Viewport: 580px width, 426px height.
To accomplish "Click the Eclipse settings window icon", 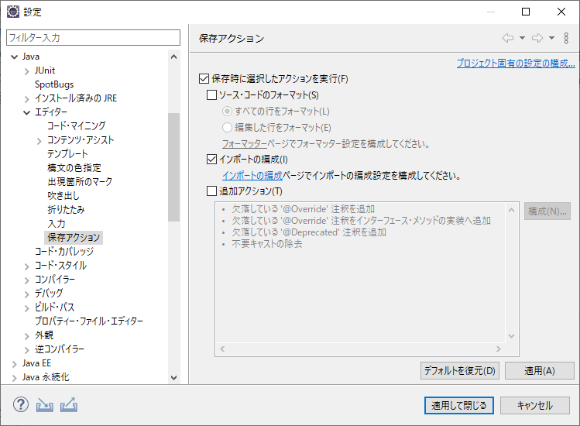I will pos(13,12).
